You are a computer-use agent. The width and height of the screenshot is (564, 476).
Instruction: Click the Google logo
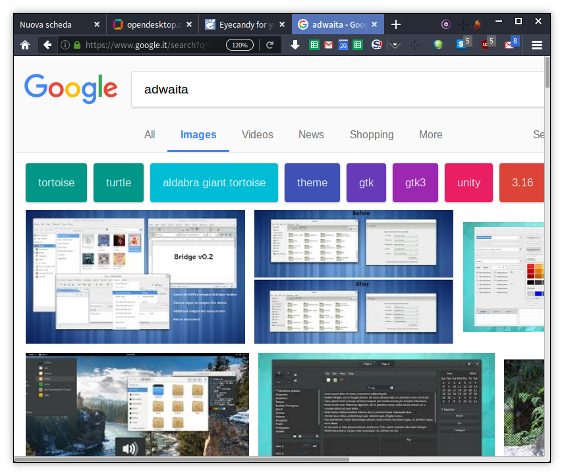pyautogui.click(x=71, y=89)
